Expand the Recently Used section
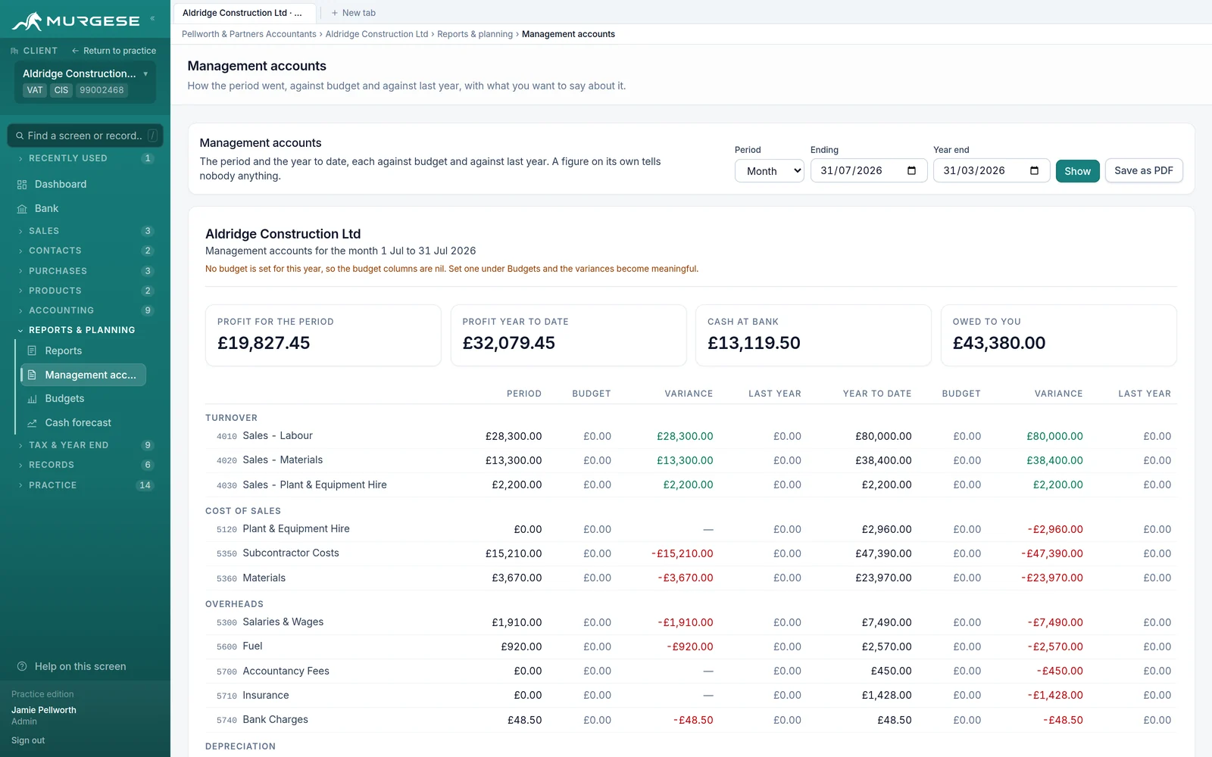1212x757 pixels. [x=85, y=158]
